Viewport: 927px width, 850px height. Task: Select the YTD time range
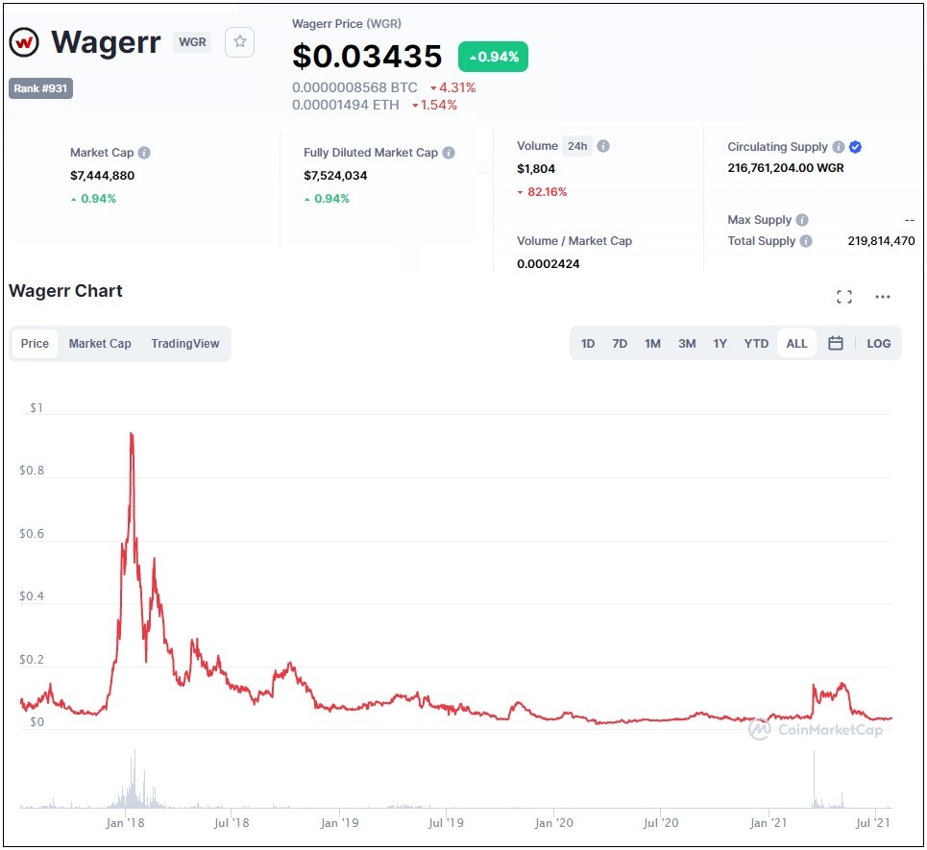(x=756, y=344)
